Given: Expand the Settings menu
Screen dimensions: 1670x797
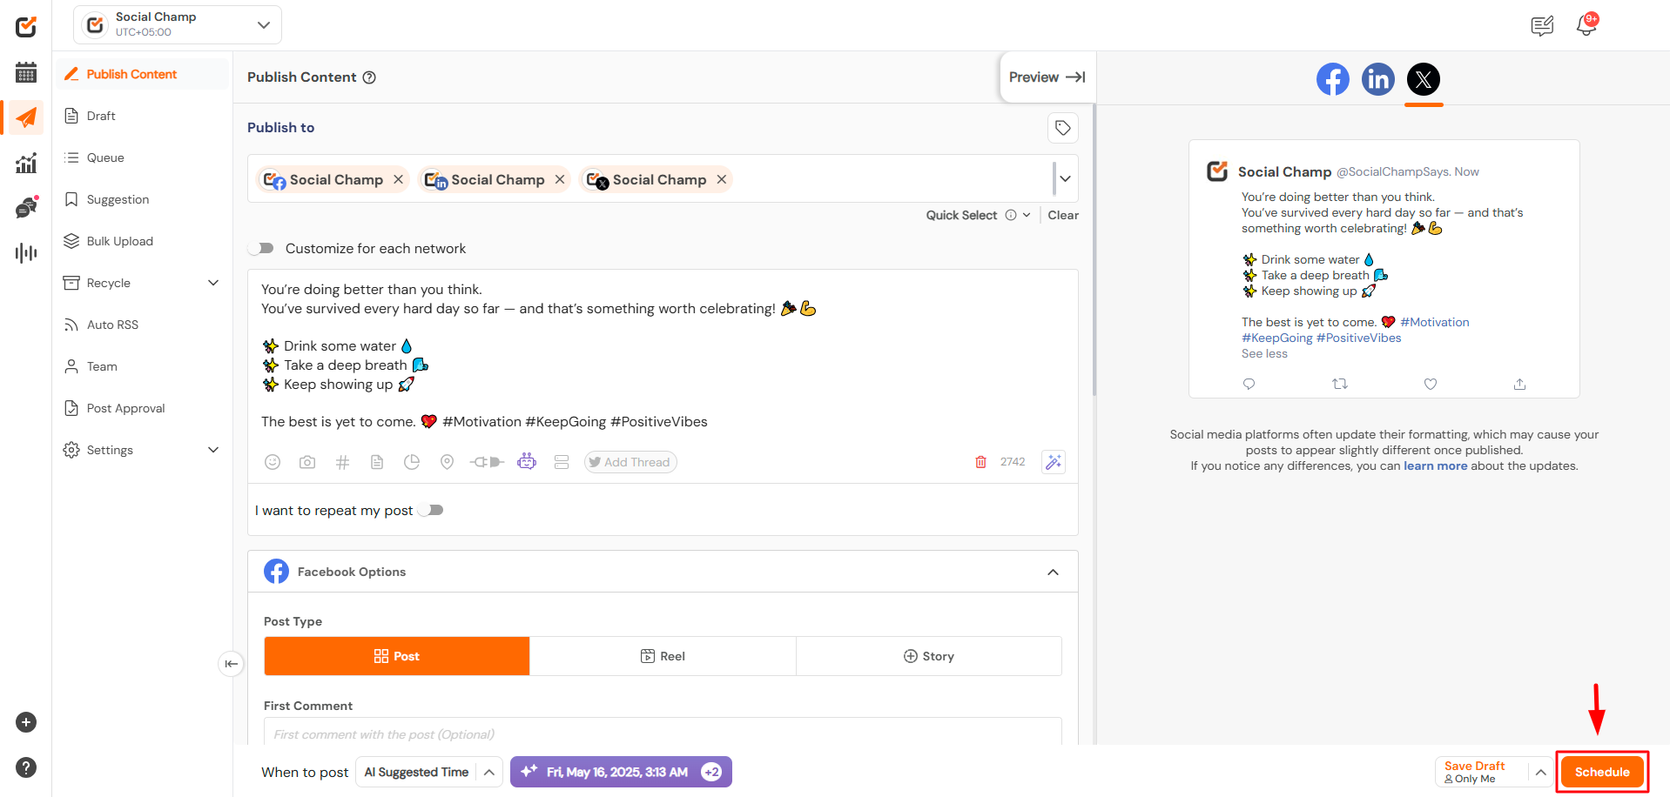Looking at the screenshot, I should (213, 450).
